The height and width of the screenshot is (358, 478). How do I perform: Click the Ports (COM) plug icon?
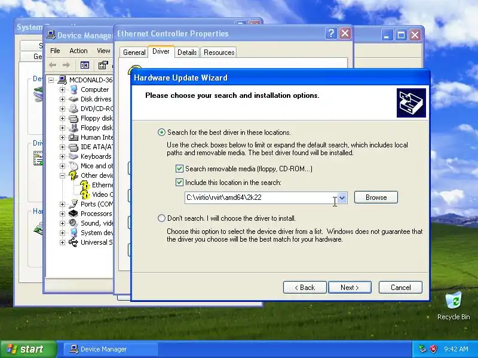pyautogui.click(x=73, y=204)
